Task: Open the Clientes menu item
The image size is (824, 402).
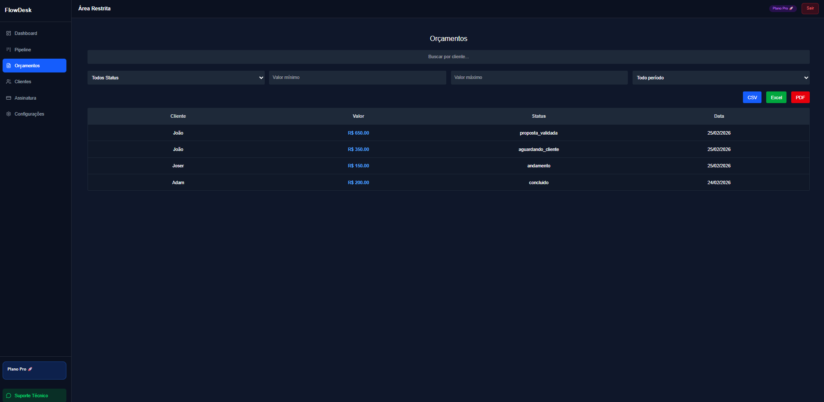Action: 23,82
